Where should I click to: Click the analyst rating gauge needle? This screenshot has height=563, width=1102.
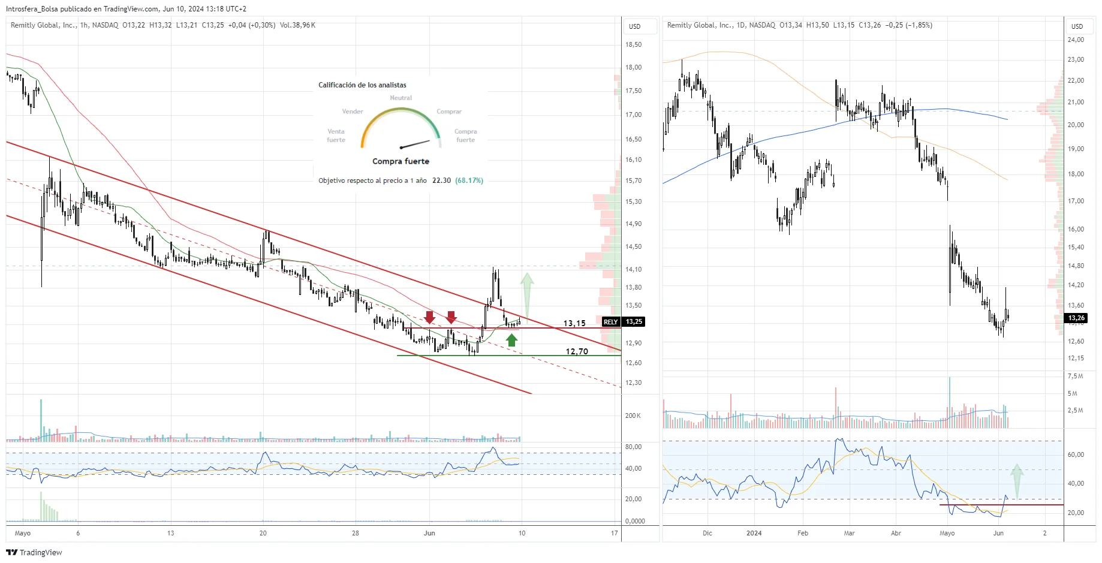click(x=415, y=144)
